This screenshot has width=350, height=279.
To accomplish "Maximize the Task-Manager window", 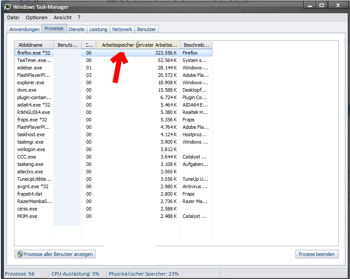I will (322, 5).
